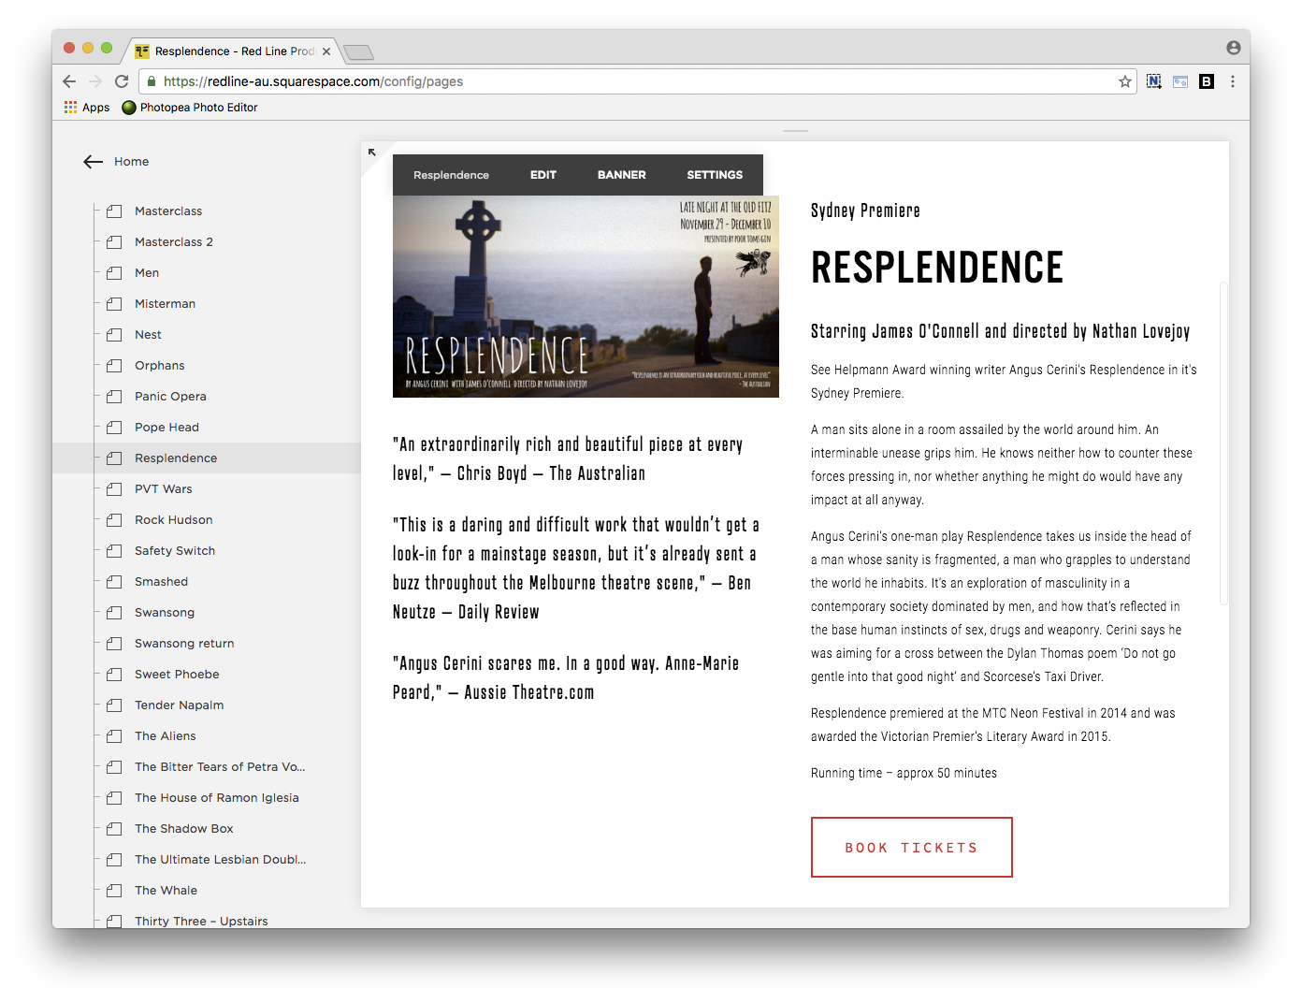This screenshot has width=1302, height=1003.
Task: Click the Chrome profile avatar icon
Action: click(1234, 48)
